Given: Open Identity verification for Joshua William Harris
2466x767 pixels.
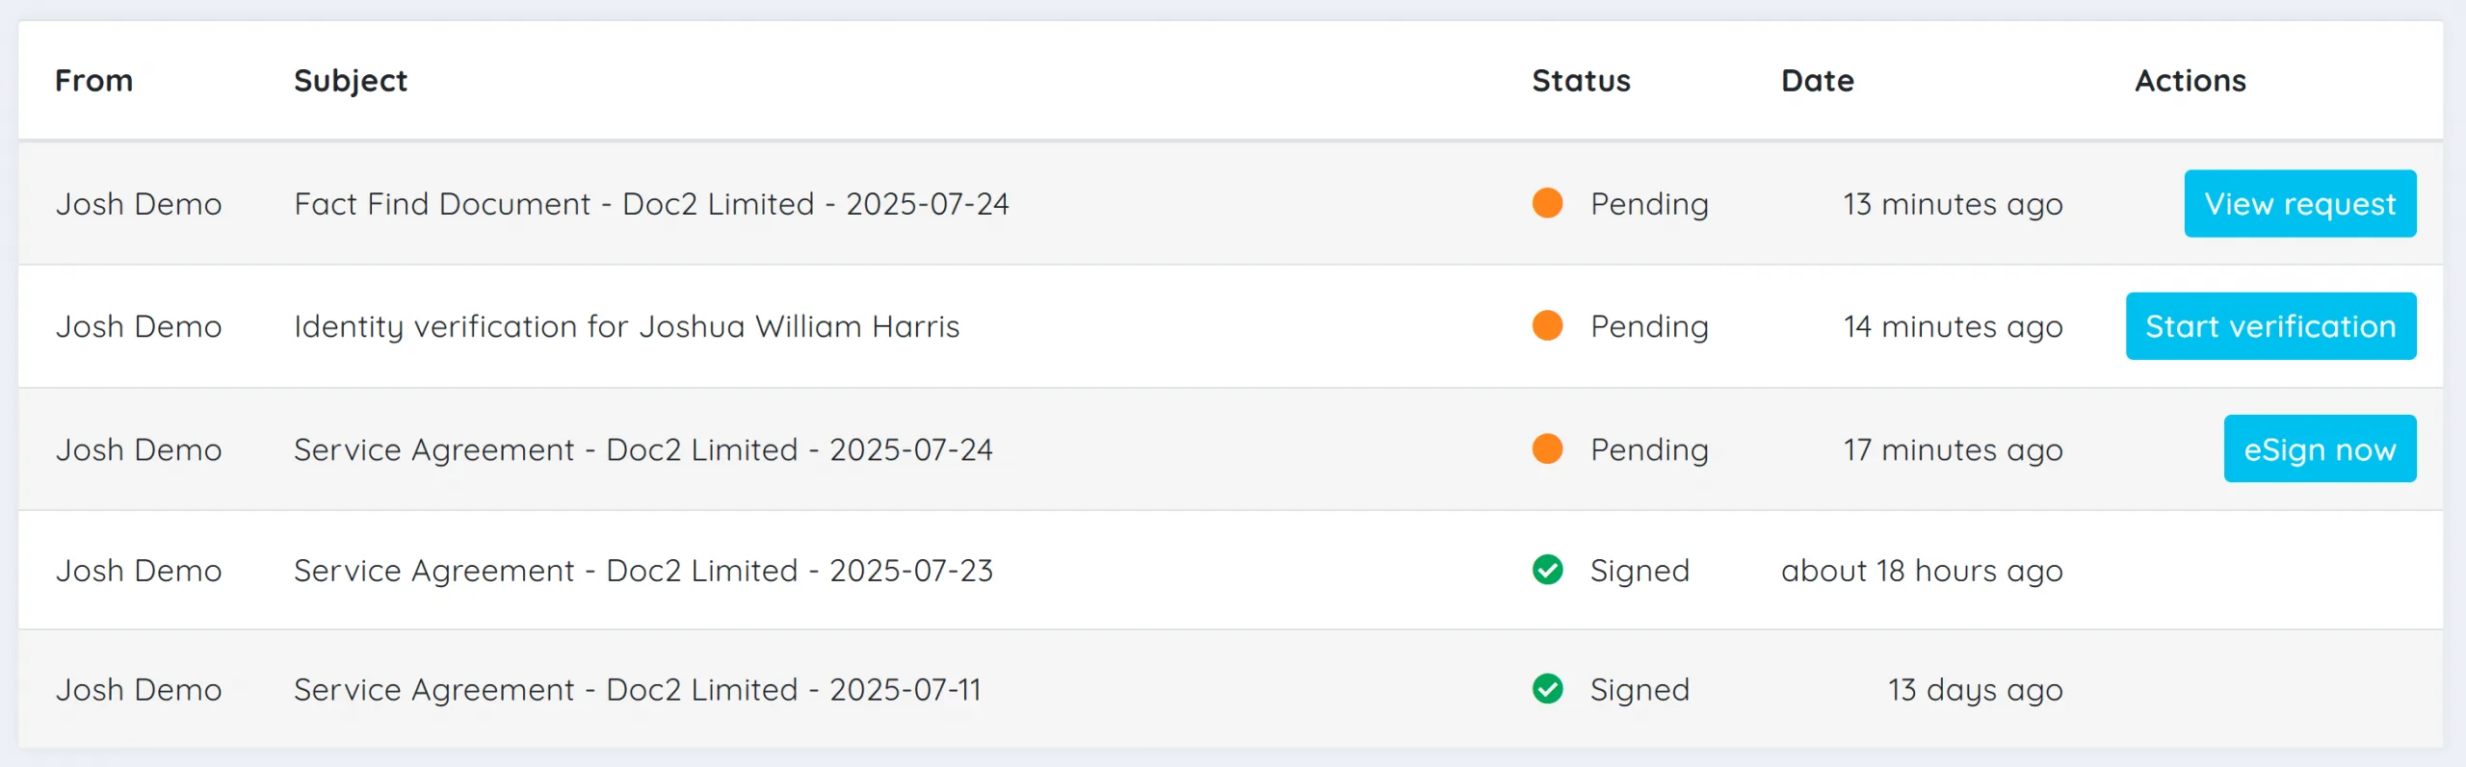Looking at the screenshot, I should [626, 326].
